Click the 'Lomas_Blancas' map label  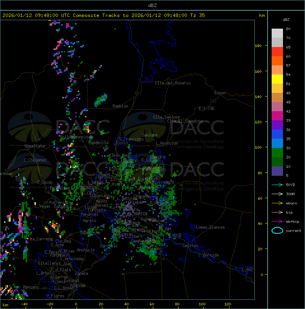coord(210,227)
